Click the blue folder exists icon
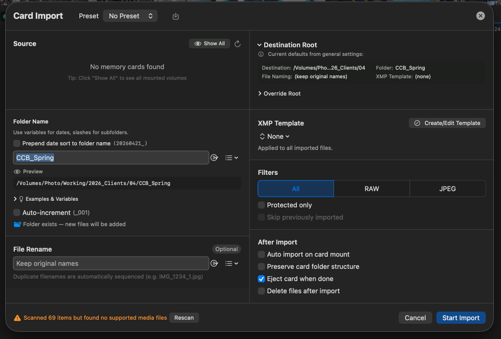 click(17, 224)
